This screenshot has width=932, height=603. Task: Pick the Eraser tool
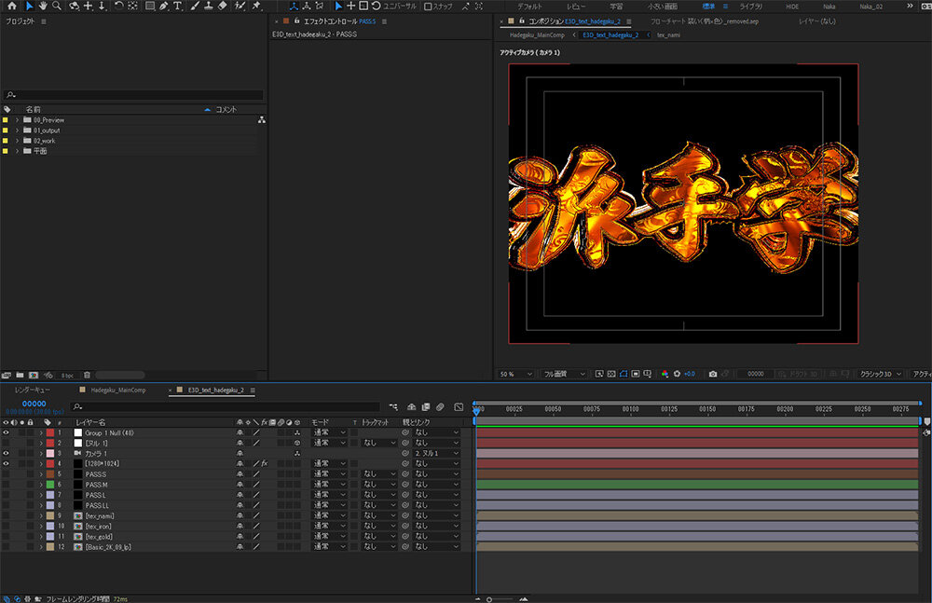pyautogui.click(x=223, y=6)
